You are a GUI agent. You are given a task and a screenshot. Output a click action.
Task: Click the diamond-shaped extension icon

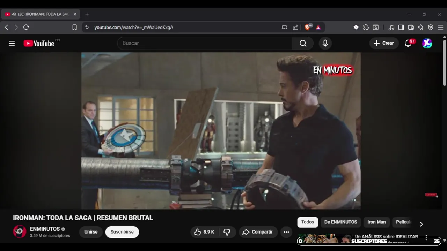point(356,27)
